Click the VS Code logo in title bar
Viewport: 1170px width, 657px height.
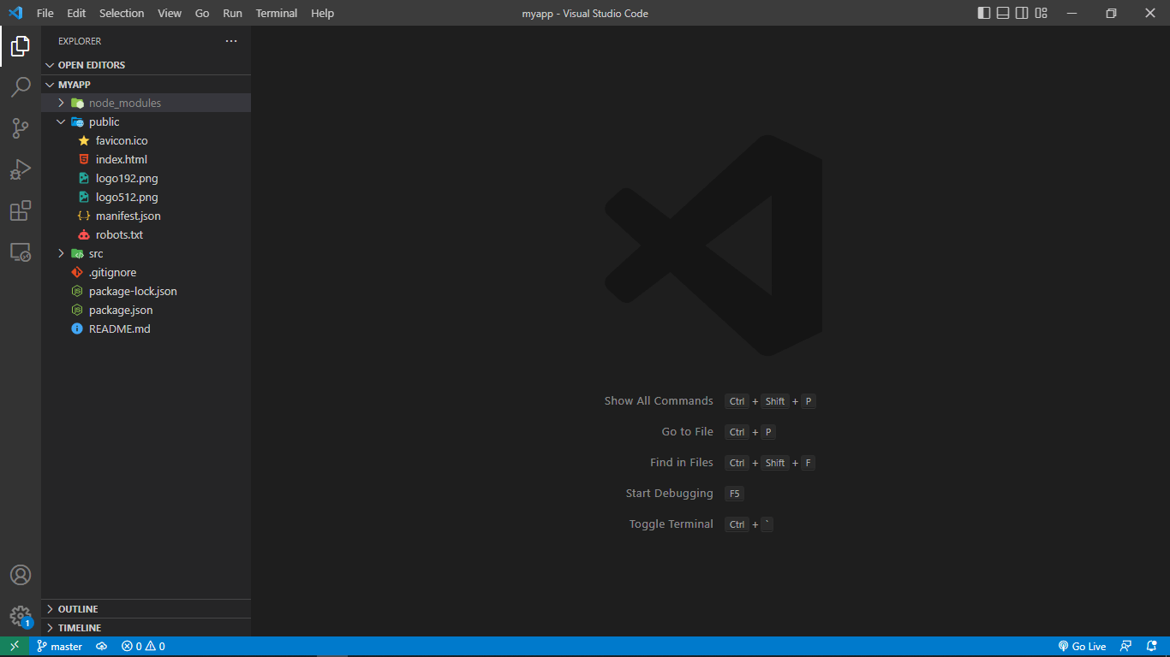pyautogui.click(x=15, y=13)
